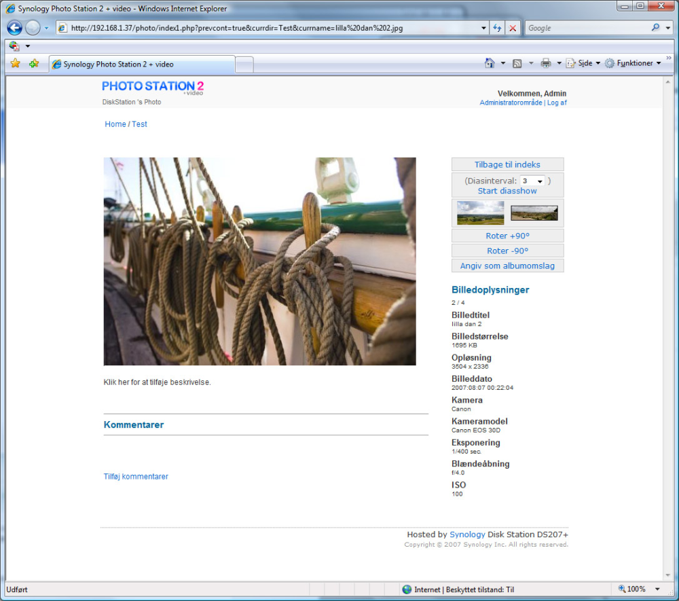Open the search provider dropdown arrow
Viewport: 679px width, 601px height.
point(667,28)
